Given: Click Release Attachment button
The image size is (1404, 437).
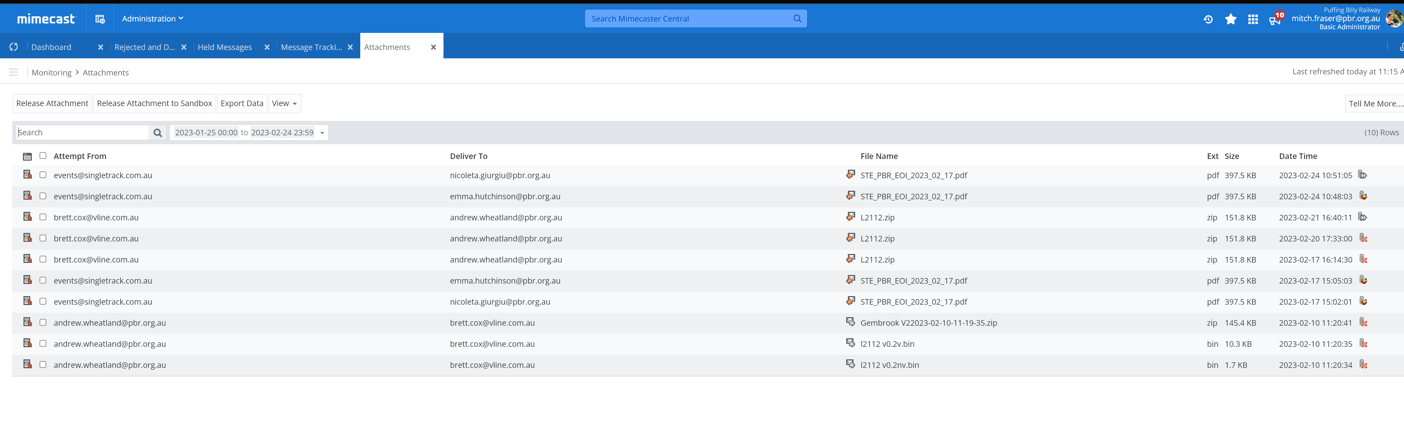Looking at the screenshot, I should pos(52,104).
